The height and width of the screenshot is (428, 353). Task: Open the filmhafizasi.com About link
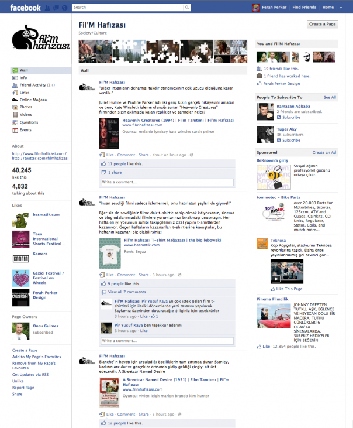click(x=39, y=153)
